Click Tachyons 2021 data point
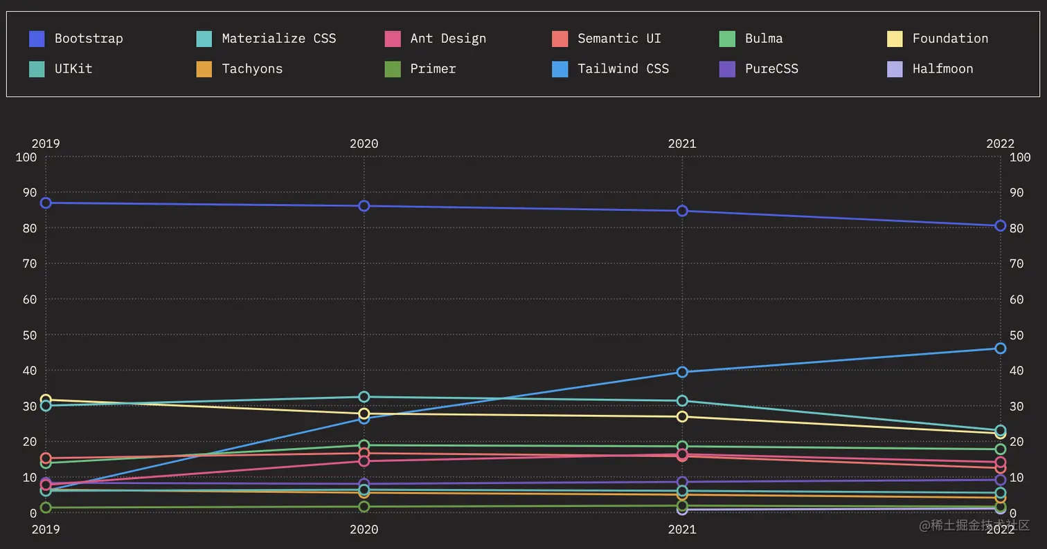This screenshot has height=549, width=1047. (x=682, y=495)
